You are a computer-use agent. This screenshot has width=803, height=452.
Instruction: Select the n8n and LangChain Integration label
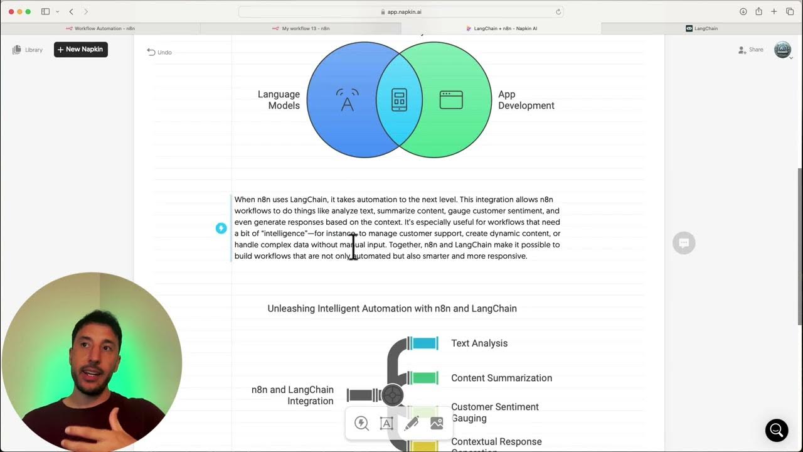coord(292,395)
